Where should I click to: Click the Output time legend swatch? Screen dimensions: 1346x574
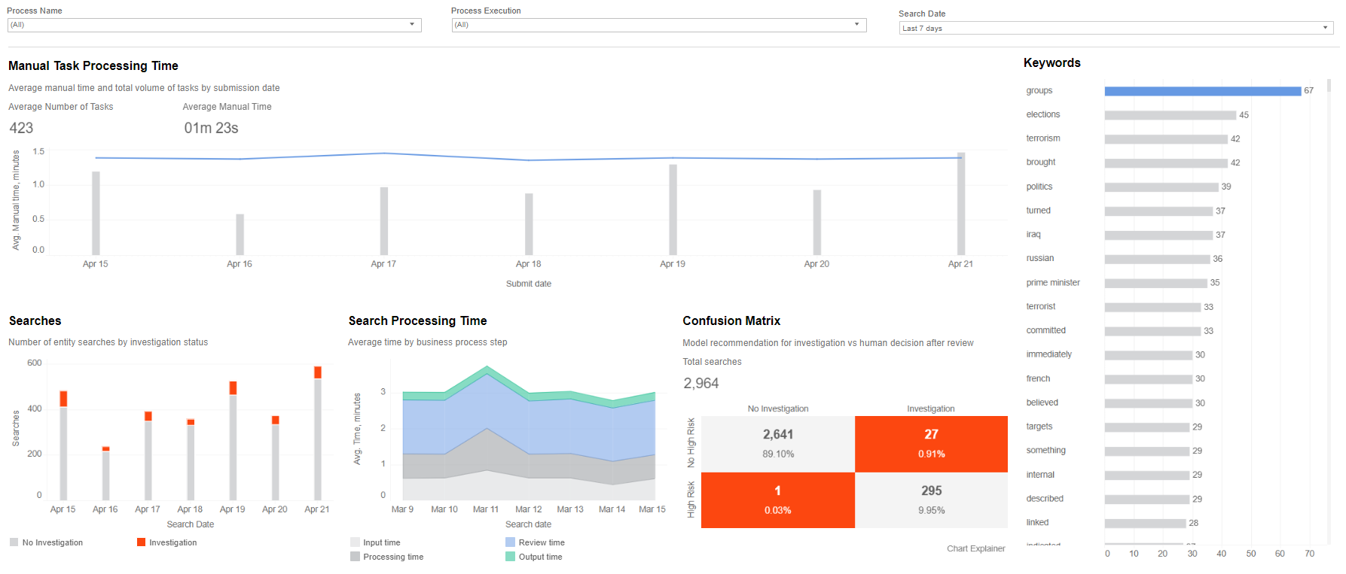tap(510, 557)
